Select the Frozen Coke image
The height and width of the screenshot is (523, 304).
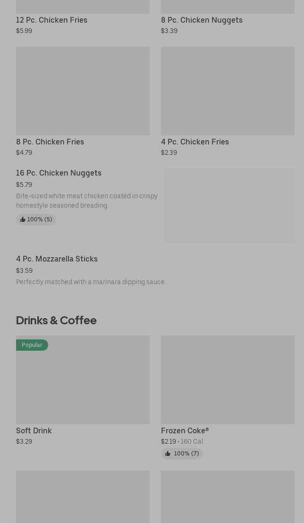tap(228, 380)
